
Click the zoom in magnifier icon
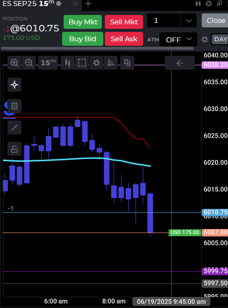pyautogui.click(x=14, y=63)
